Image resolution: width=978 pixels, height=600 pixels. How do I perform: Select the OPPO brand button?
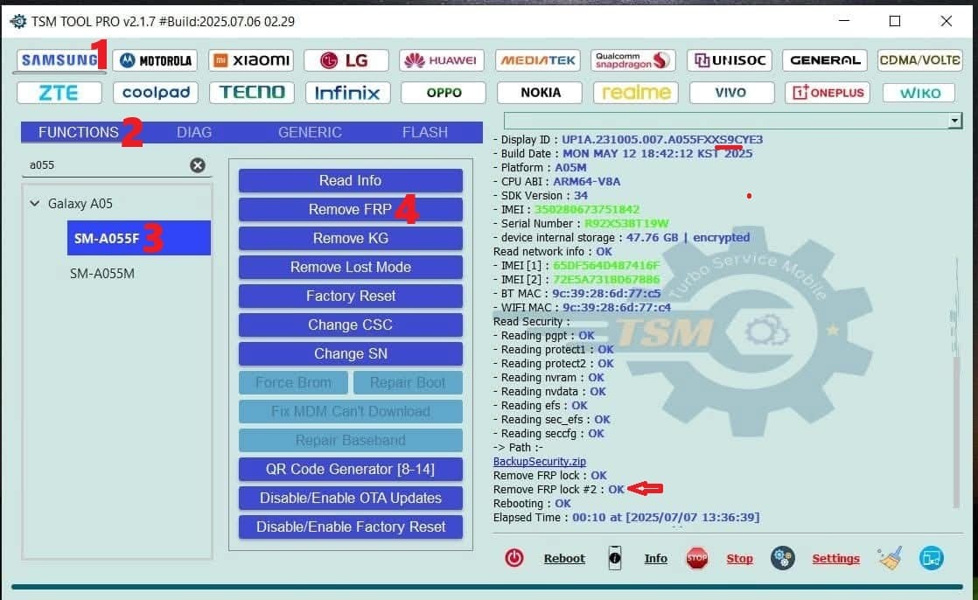(x=444, y=93)
